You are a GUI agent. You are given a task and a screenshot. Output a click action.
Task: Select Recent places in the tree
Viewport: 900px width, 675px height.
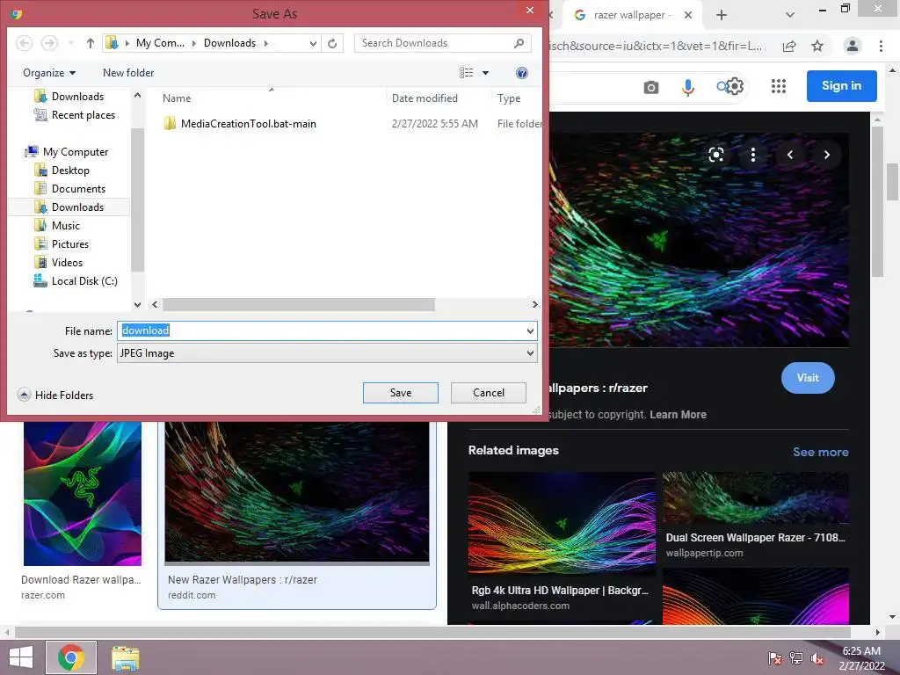[75, 115]
